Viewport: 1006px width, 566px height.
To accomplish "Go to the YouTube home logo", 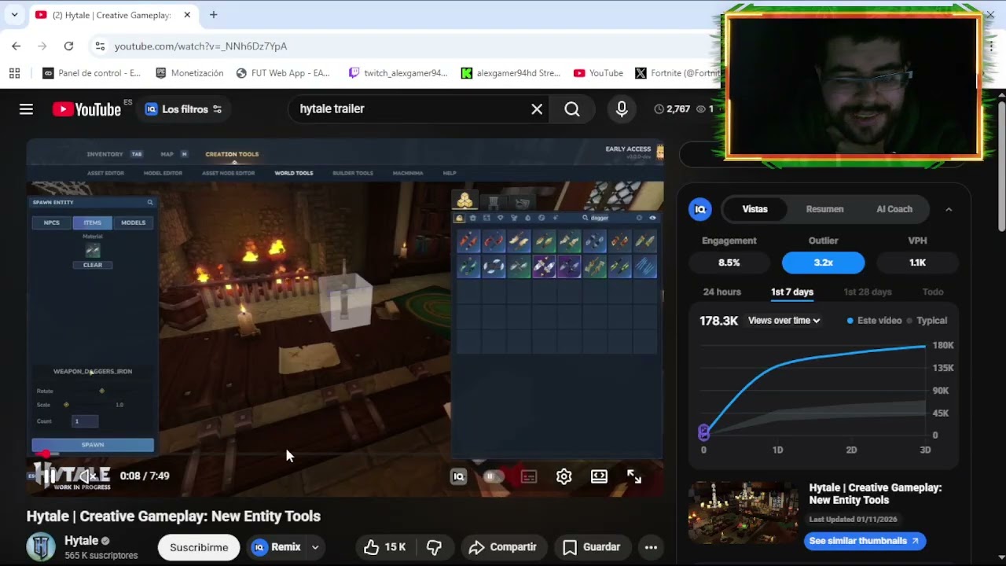I will pos(87,109).
